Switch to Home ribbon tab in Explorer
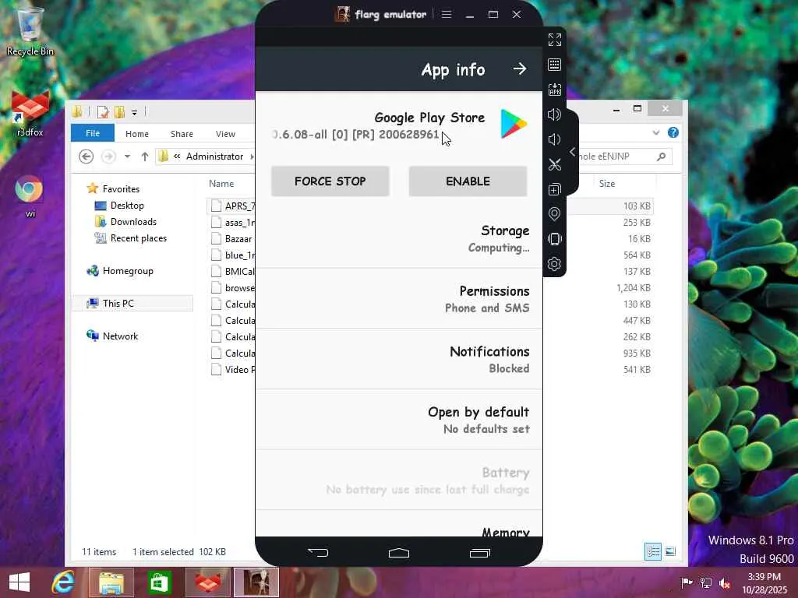 click(x=137, y=134)
